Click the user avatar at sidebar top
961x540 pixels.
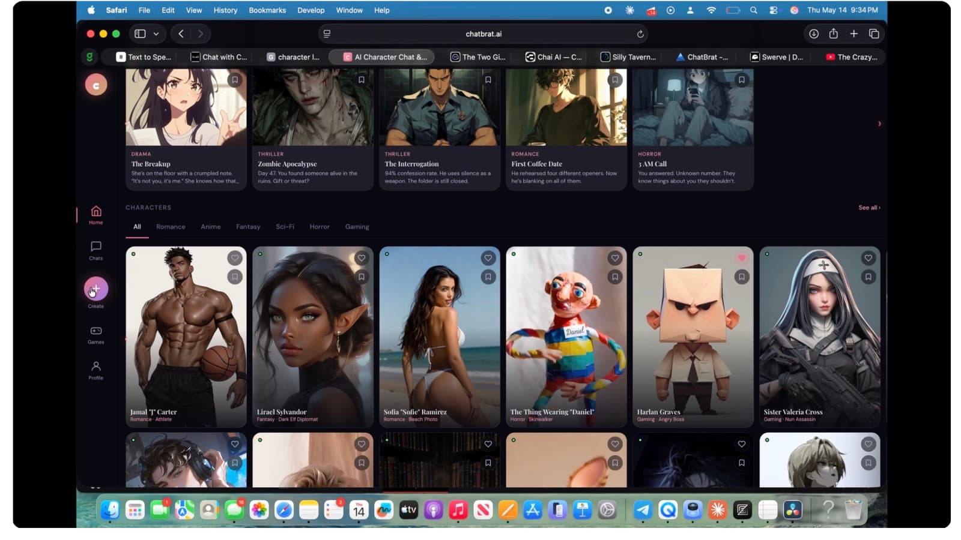tap(95, 85)
